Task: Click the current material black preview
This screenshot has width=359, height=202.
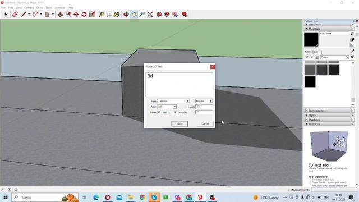Action: (x=311, y=39)
